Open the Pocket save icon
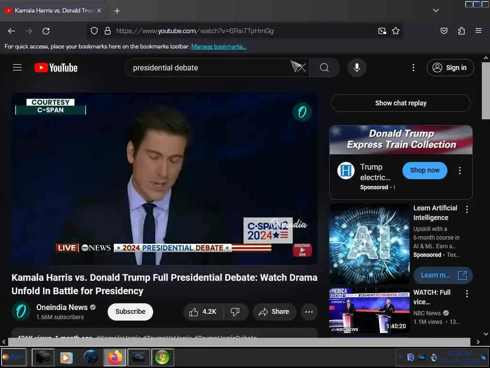The height and width of the screenshot is (368, 490). pos(444,31)
